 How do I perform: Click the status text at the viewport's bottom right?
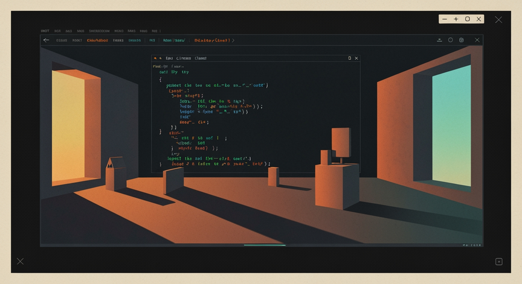(x=472, y=245)
